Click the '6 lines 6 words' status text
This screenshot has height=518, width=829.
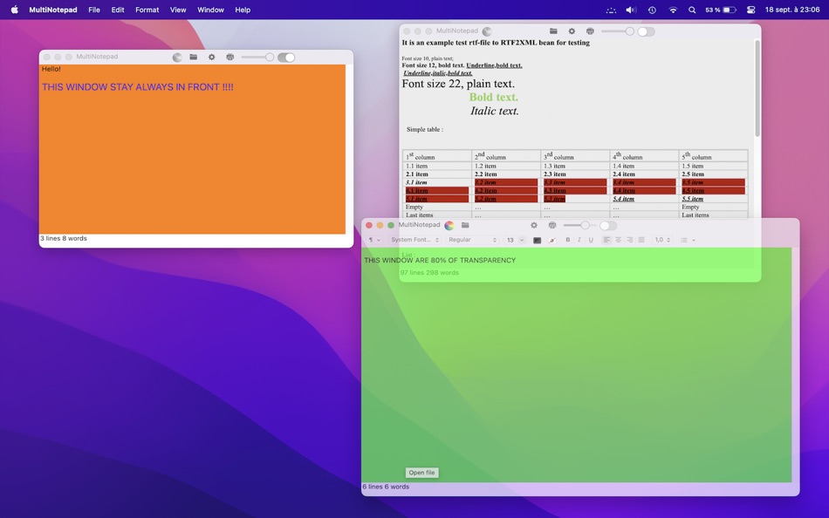(386, 487)
